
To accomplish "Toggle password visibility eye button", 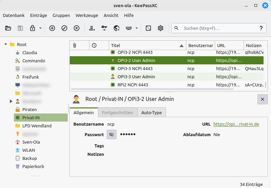I will click(111, 134).
